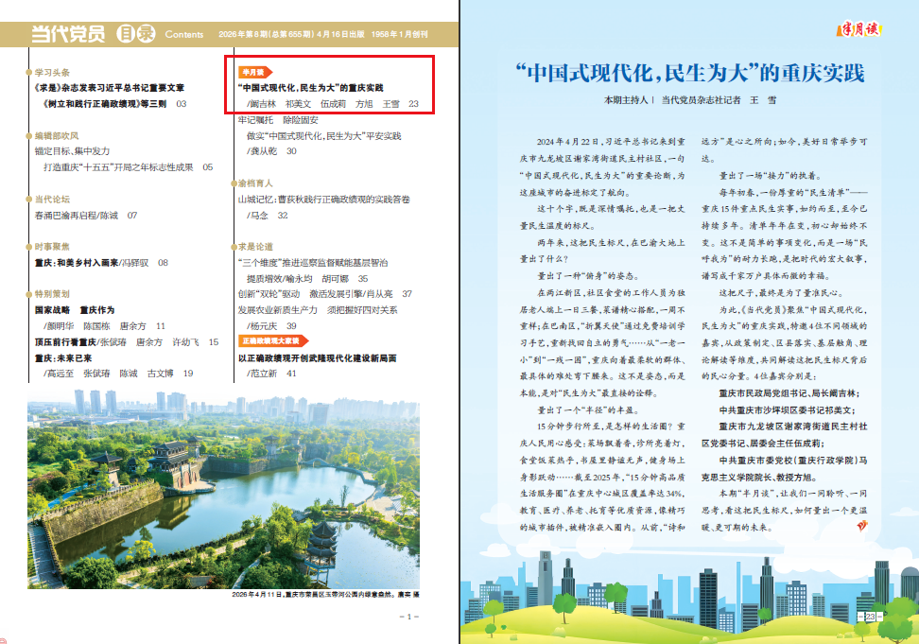Click the 半月读 logo above the article title
The width and height of the screenshot is (919, 644).
(860, 29)
